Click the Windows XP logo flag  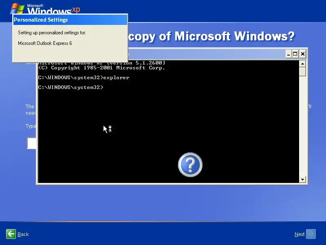pos(17,8)
